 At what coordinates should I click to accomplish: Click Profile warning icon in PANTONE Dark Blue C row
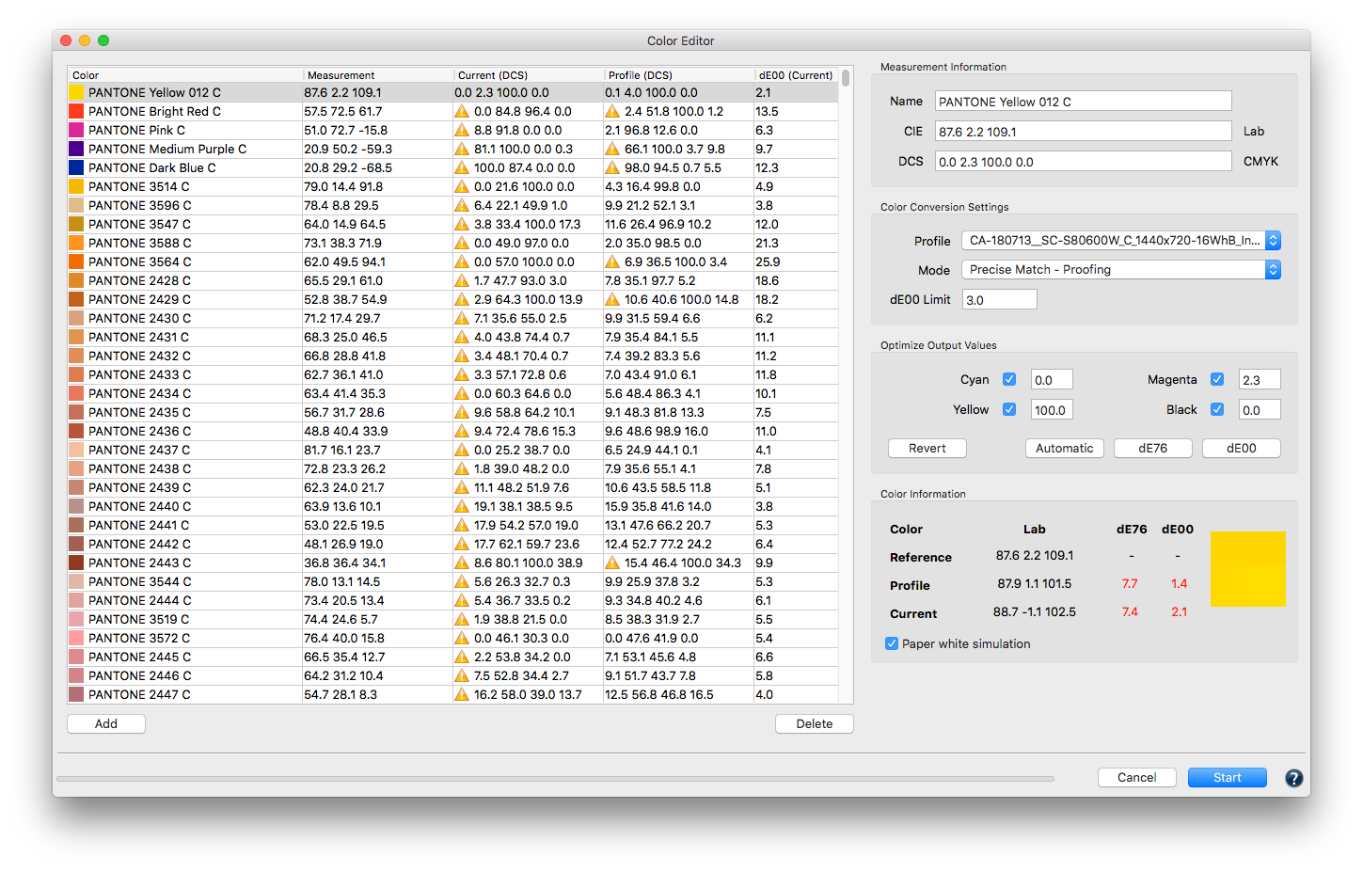612,167
